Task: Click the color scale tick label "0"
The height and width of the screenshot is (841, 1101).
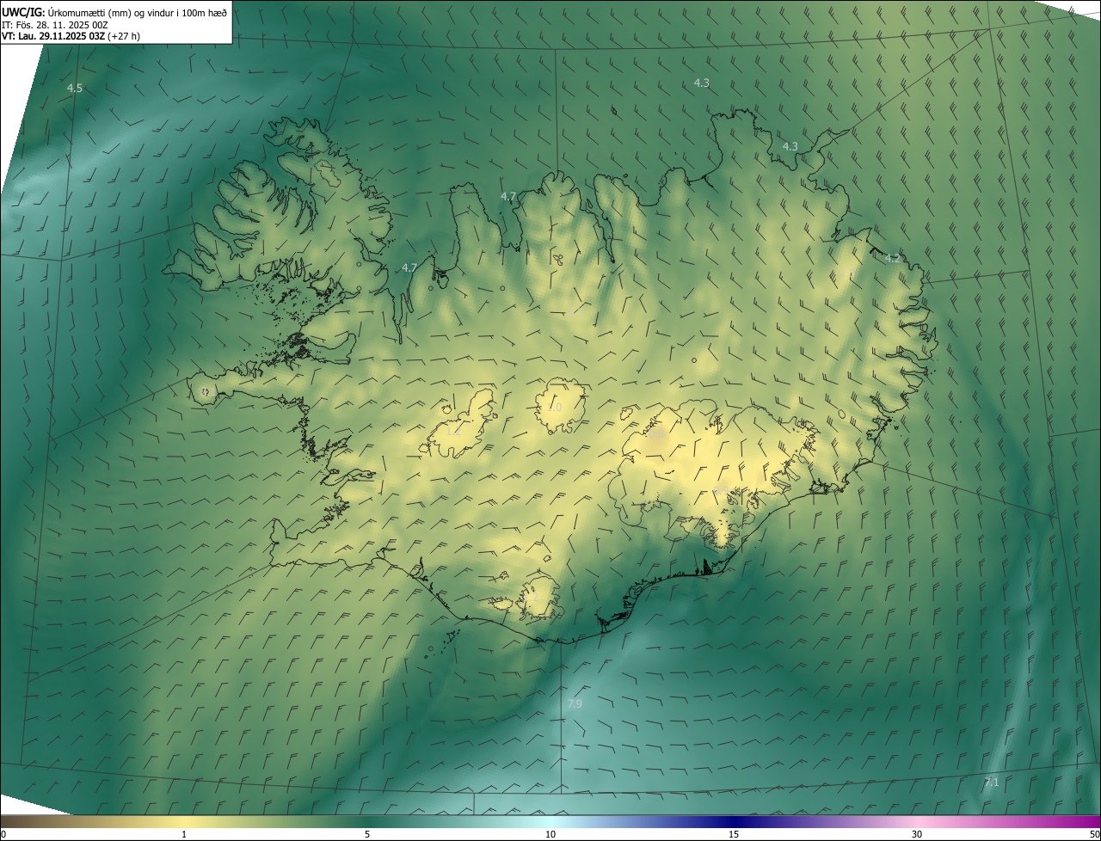Action: tap(3, 834)
